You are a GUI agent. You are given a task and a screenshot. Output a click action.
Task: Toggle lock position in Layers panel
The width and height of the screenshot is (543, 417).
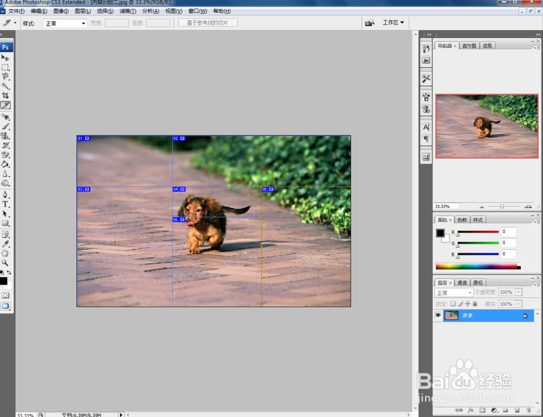(468, 304)
